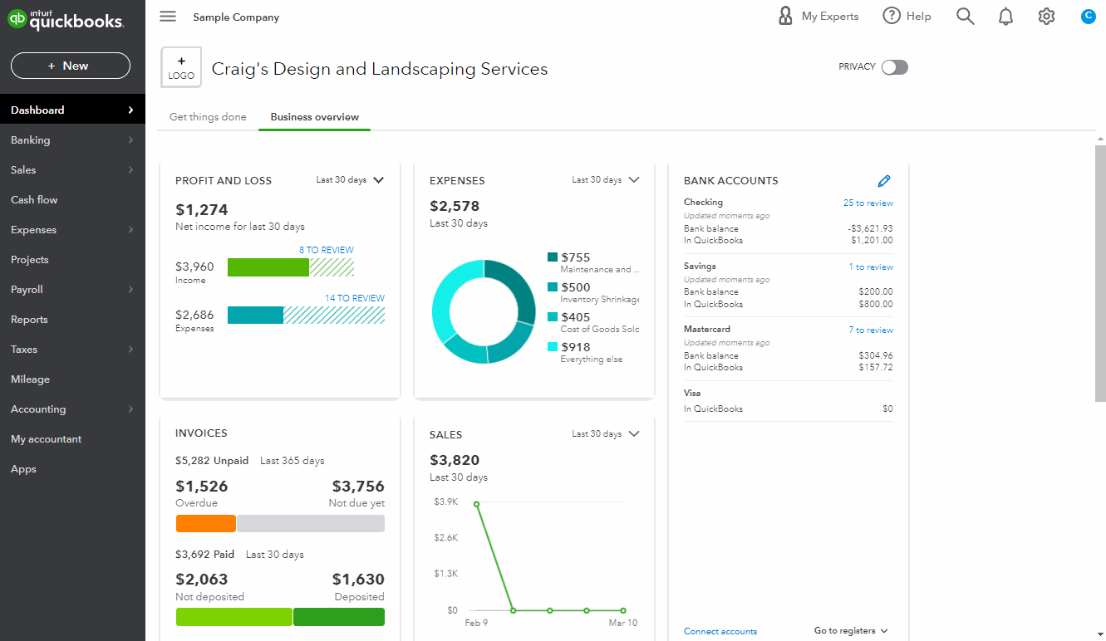Open the search magnifier icon

[x=965, y=16]
